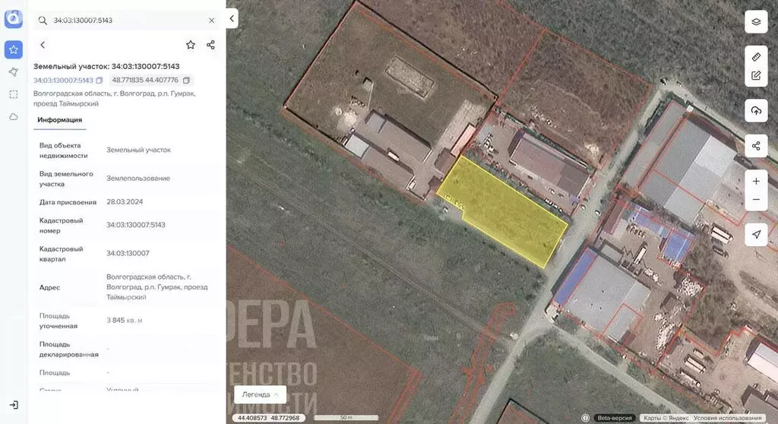Activate the draw/edit tool on map
The height and width of the screenshot is (424, 778).
click(x=756, y=75)
